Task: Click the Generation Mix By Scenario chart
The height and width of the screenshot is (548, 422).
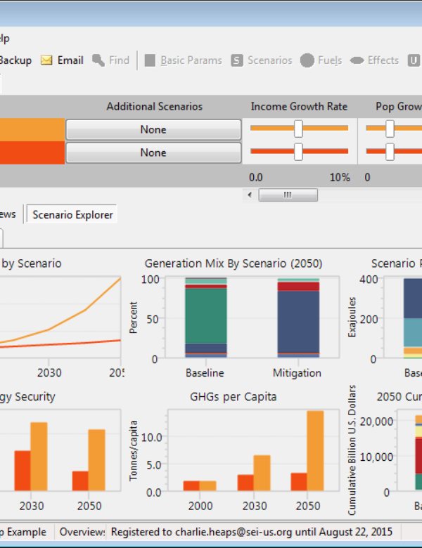Action: pos(234,320)
